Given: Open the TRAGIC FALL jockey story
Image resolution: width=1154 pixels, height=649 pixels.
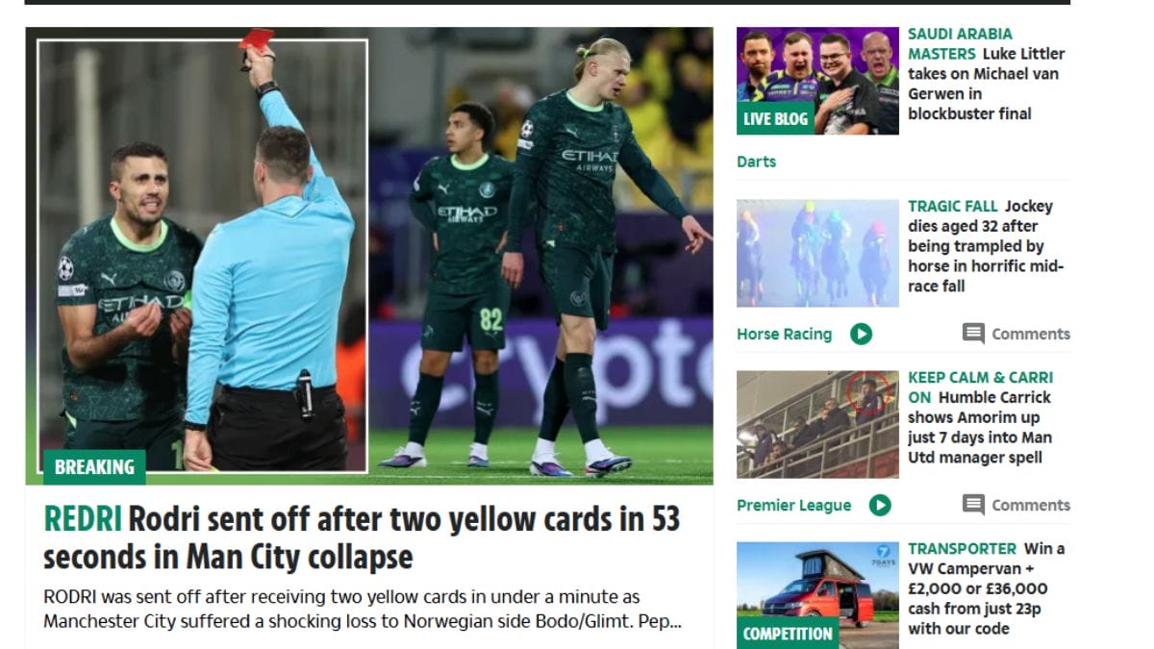Looking at the screenshot, I should pyautogui.click(x=987, y=246).
